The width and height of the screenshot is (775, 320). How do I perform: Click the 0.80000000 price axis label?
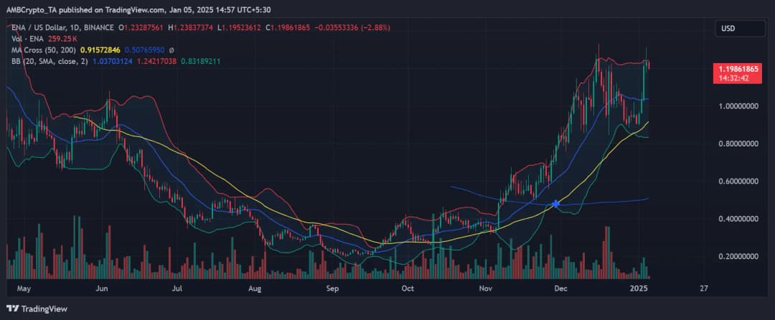(738, 143)
